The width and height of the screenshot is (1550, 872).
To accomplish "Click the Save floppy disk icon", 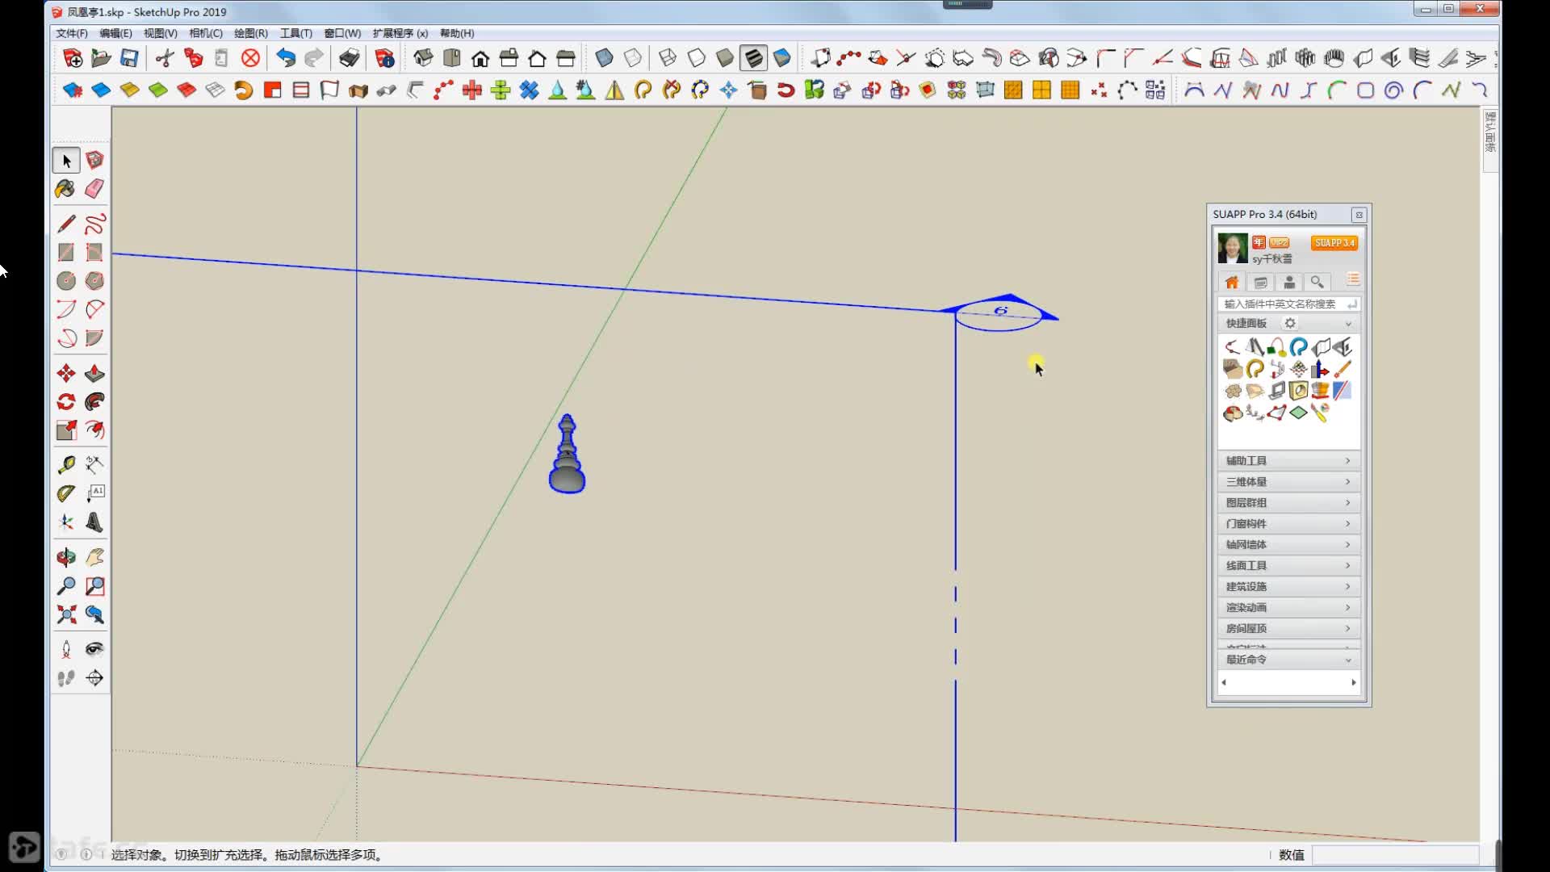I will (129, 58).
